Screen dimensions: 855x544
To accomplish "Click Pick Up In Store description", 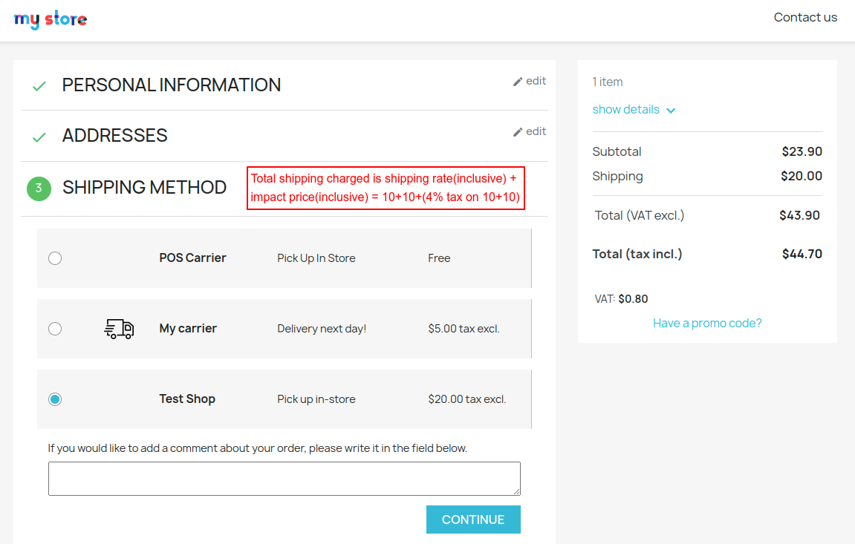I will coord(316,258).
